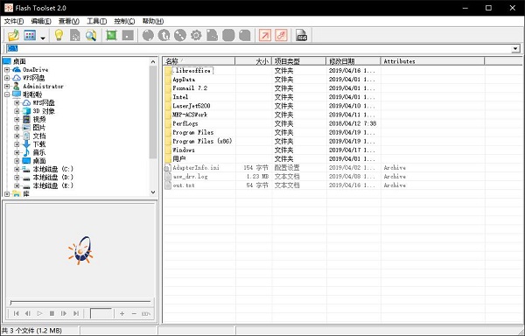Click the grey square with dot icon

[128, 35]
